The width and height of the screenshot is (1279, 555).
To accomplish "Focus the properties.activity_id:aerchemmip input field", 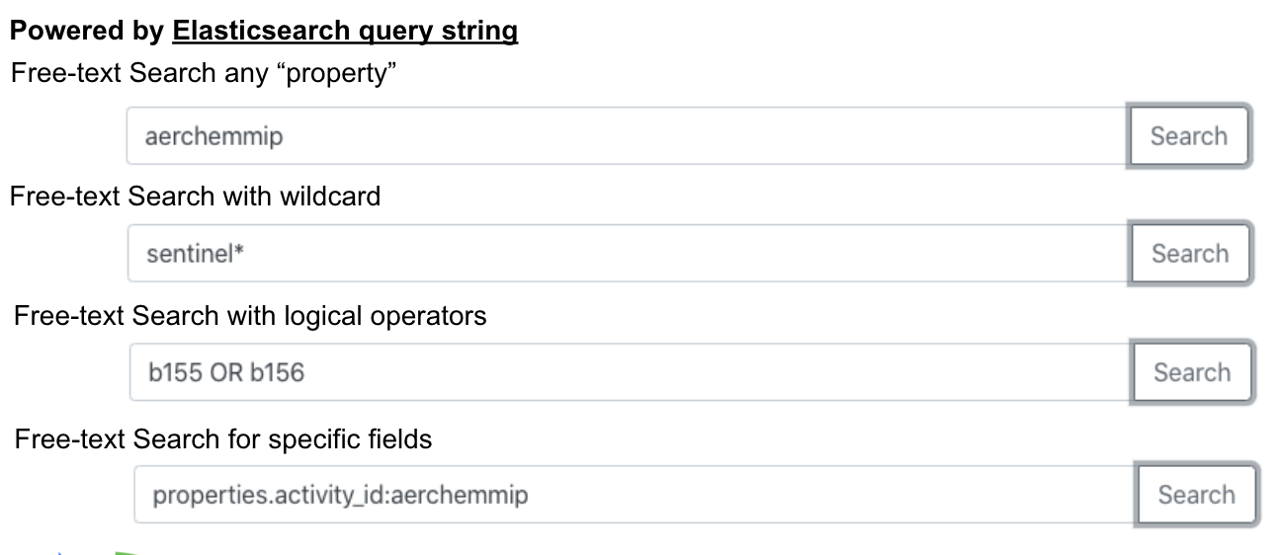I will [x=635, y=495].
